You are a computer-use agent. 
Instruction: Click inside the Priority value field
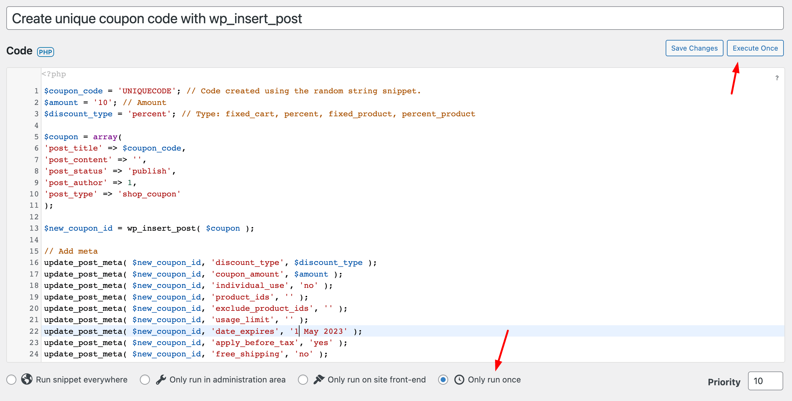point(765,381)
